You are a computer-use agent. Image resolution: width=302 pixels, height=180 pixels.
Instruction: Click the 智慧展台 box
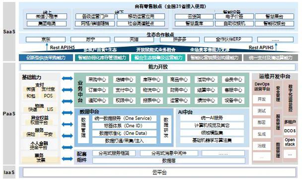tap(274, 16)
